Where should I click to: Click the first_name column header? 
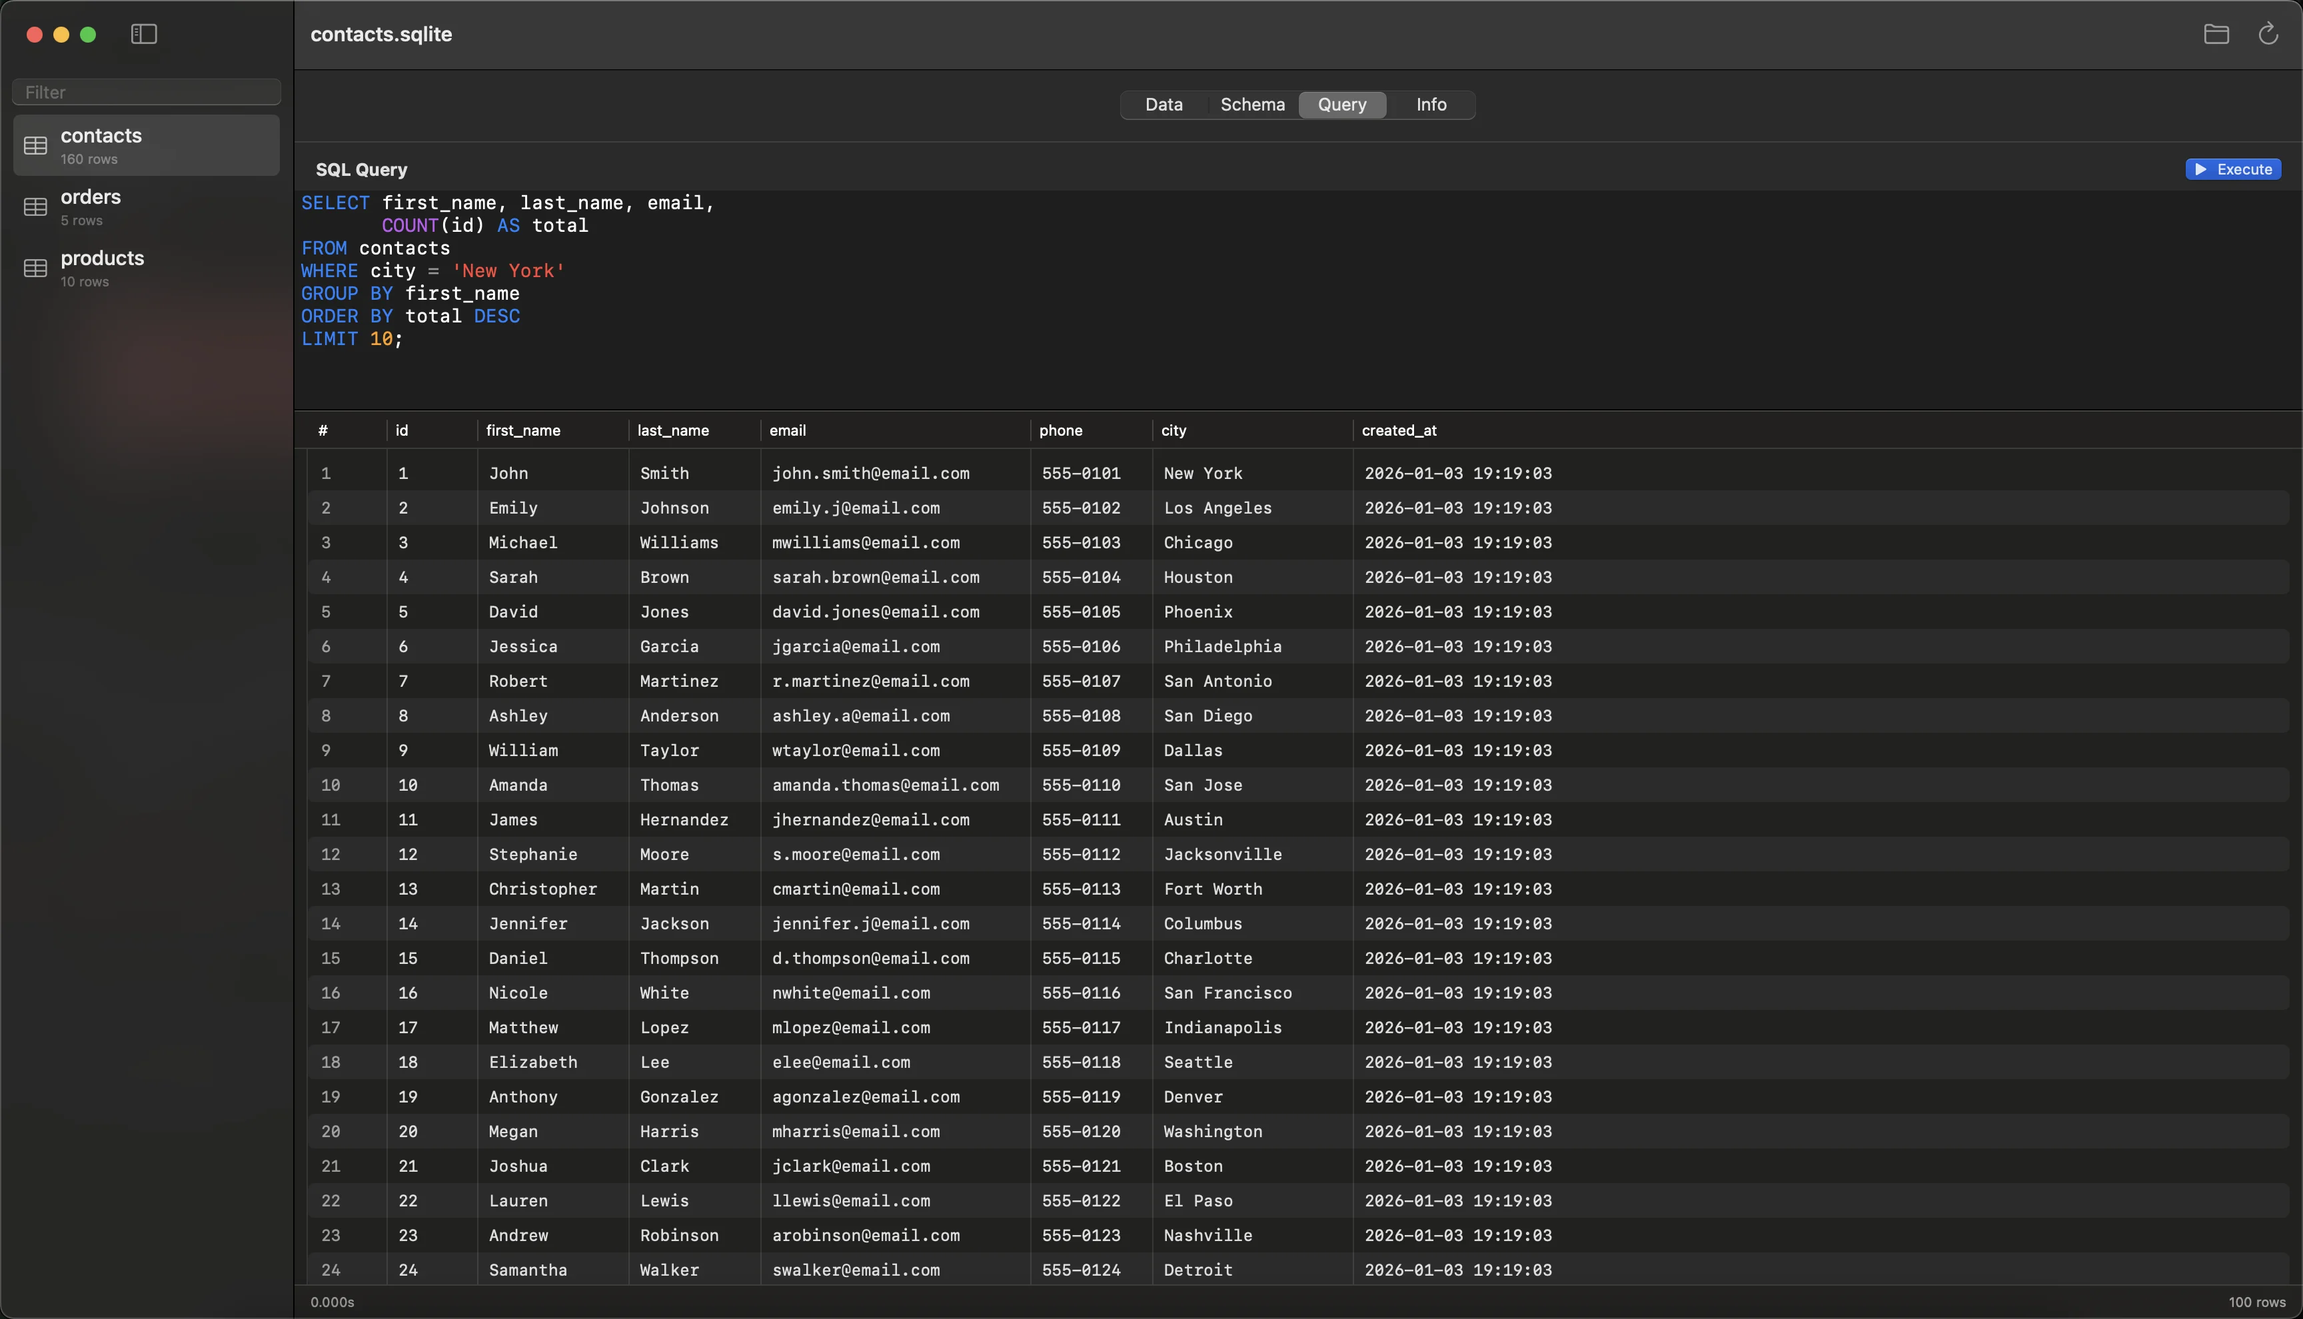522,430
